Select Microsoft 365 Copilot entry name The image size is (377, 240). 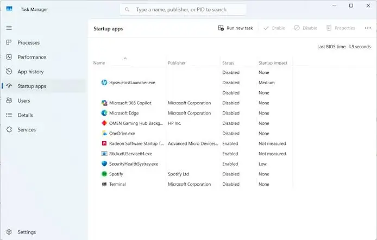click(130, 103)
